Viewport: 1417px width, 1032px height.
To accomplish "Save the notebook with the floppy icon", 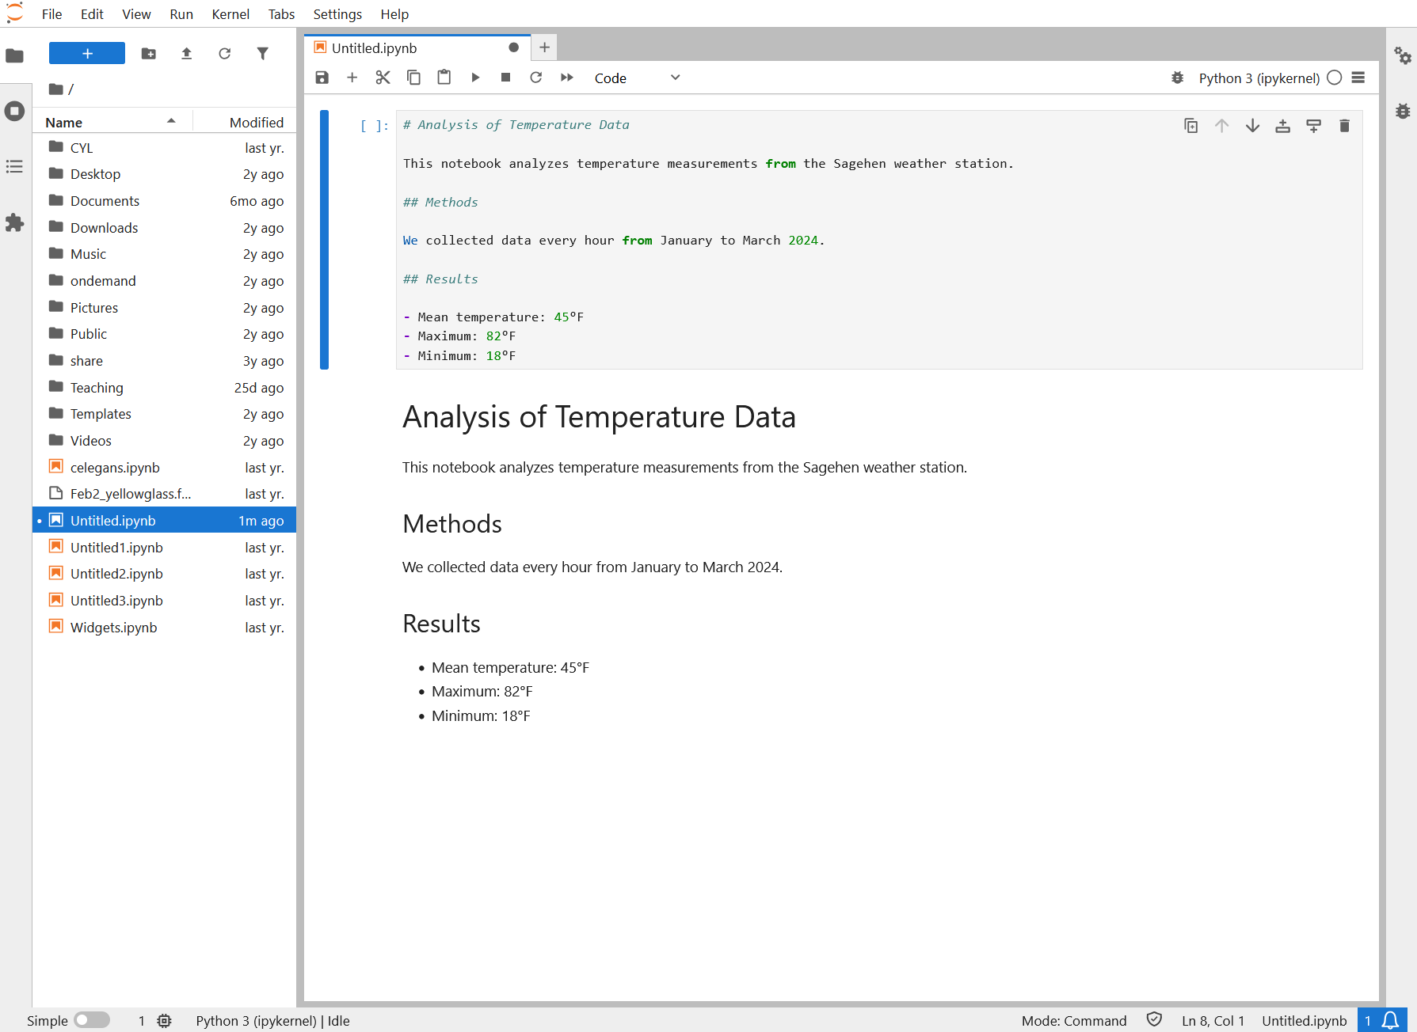I will coord(322,78).
